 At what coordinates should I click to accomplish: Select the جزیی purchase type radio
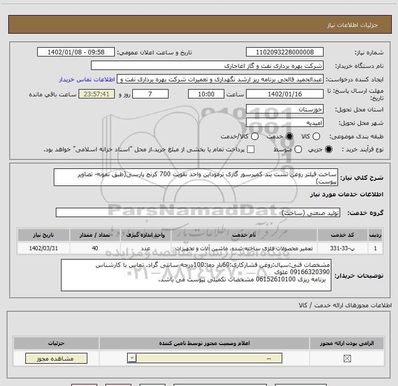click(328, 149)
